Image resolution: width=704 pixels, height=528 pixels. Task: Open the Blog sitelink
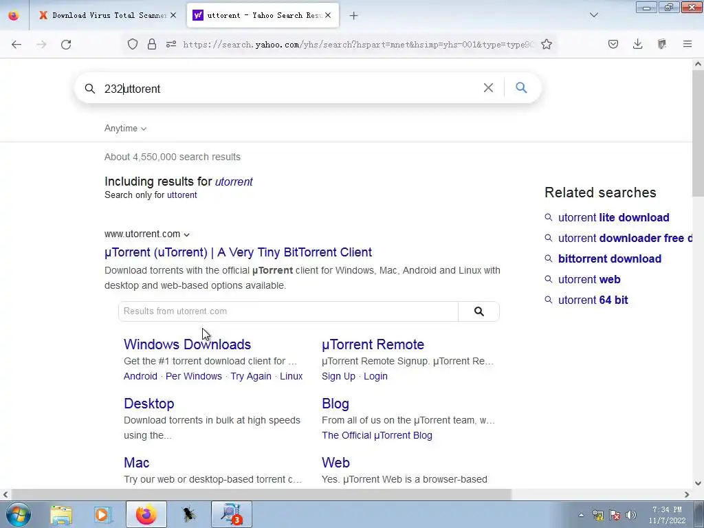click(x=335, y=404)
